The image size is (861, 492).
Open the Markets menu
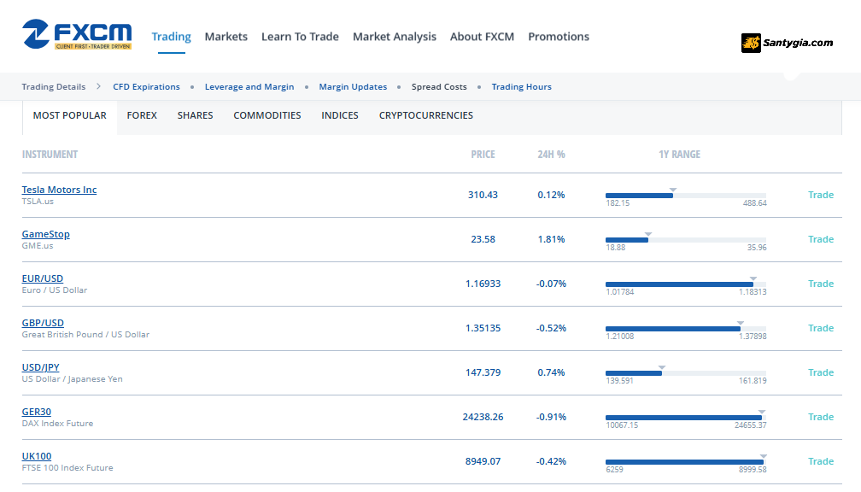pyautogui.click(x=226, y=37)
